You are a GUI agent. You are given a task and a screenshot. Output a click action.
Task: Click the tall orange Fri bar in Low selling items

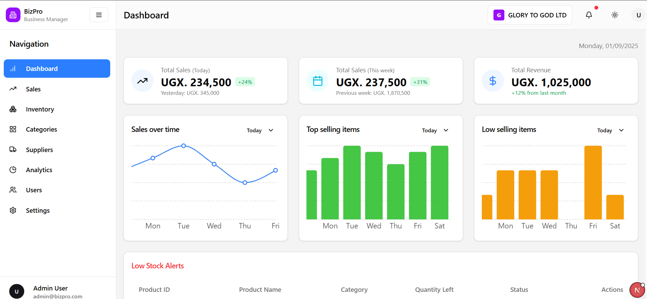[593, 182]
